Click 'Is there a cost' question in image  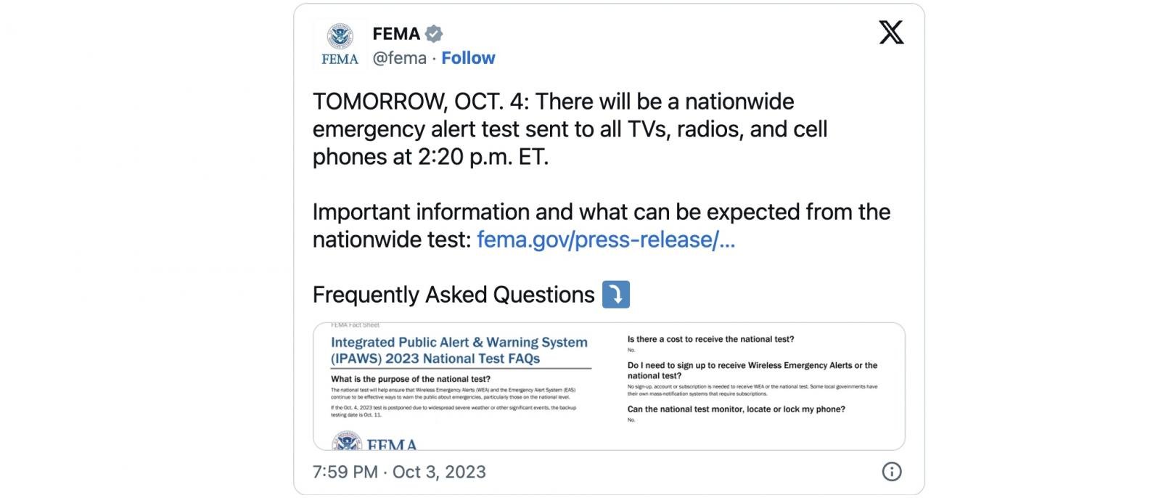click(710, 339)
